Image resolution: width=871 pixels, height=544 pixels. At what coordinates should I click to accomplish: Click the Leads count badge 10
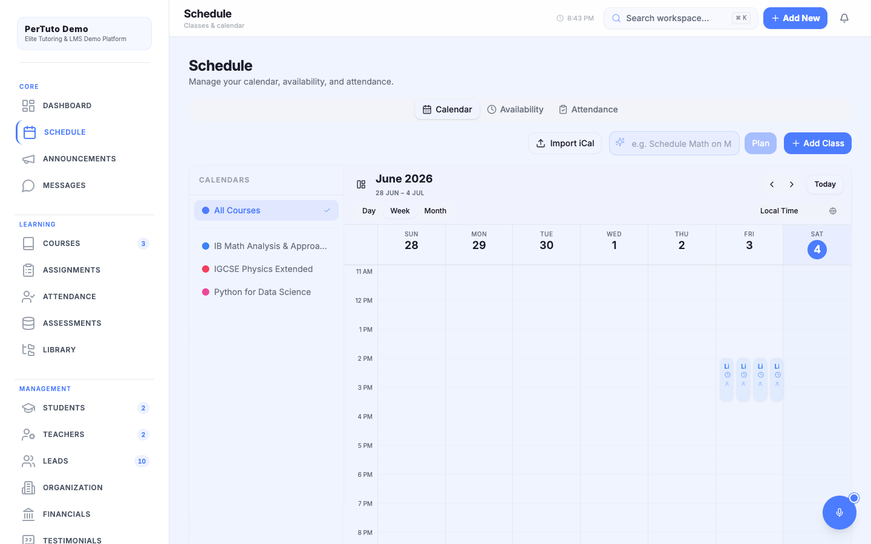coord(142,461)
